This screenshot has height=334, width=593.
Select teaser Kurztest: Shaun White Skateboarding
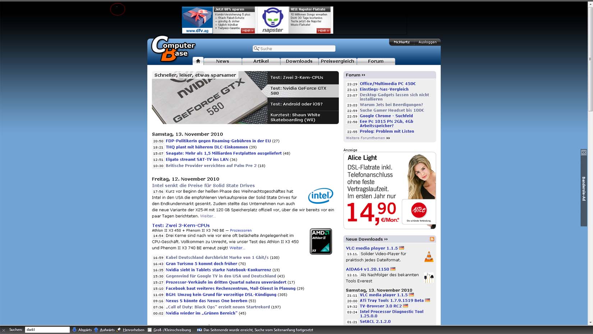pos(303,117)
